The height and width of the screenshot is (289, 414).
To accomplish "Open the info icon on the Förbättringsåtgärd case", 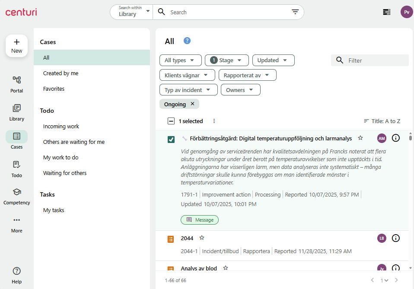I will click(396, 138).
